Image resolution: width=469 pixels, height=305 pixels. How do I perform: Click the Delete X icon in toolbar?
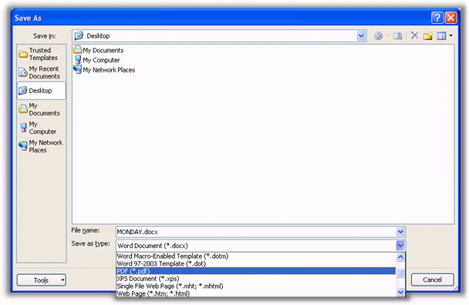[414, 36]
